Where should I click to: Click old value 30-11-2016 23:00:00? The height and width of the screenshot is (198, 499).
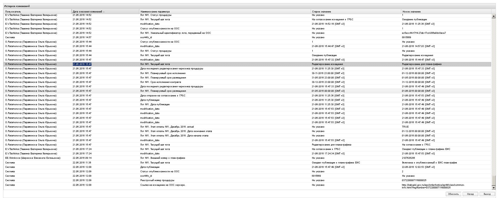(x=328, y=73)
